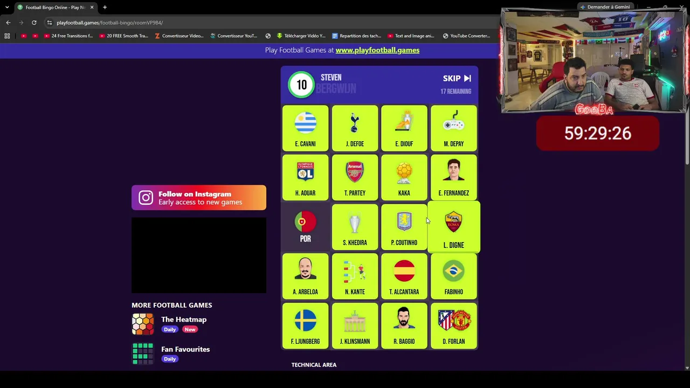The height and width of the screenshot is (388, 690).
Task: Switch to the Football Bingo Online tab
Action: pos(55,8)
